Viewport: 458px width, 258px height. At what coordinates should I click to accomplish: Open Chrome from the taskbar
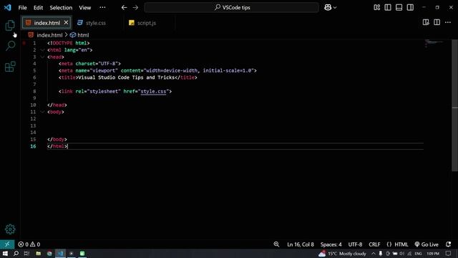pos(49,253)
